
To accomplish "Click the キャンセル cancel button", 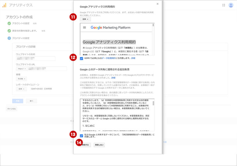I will 12,109.
